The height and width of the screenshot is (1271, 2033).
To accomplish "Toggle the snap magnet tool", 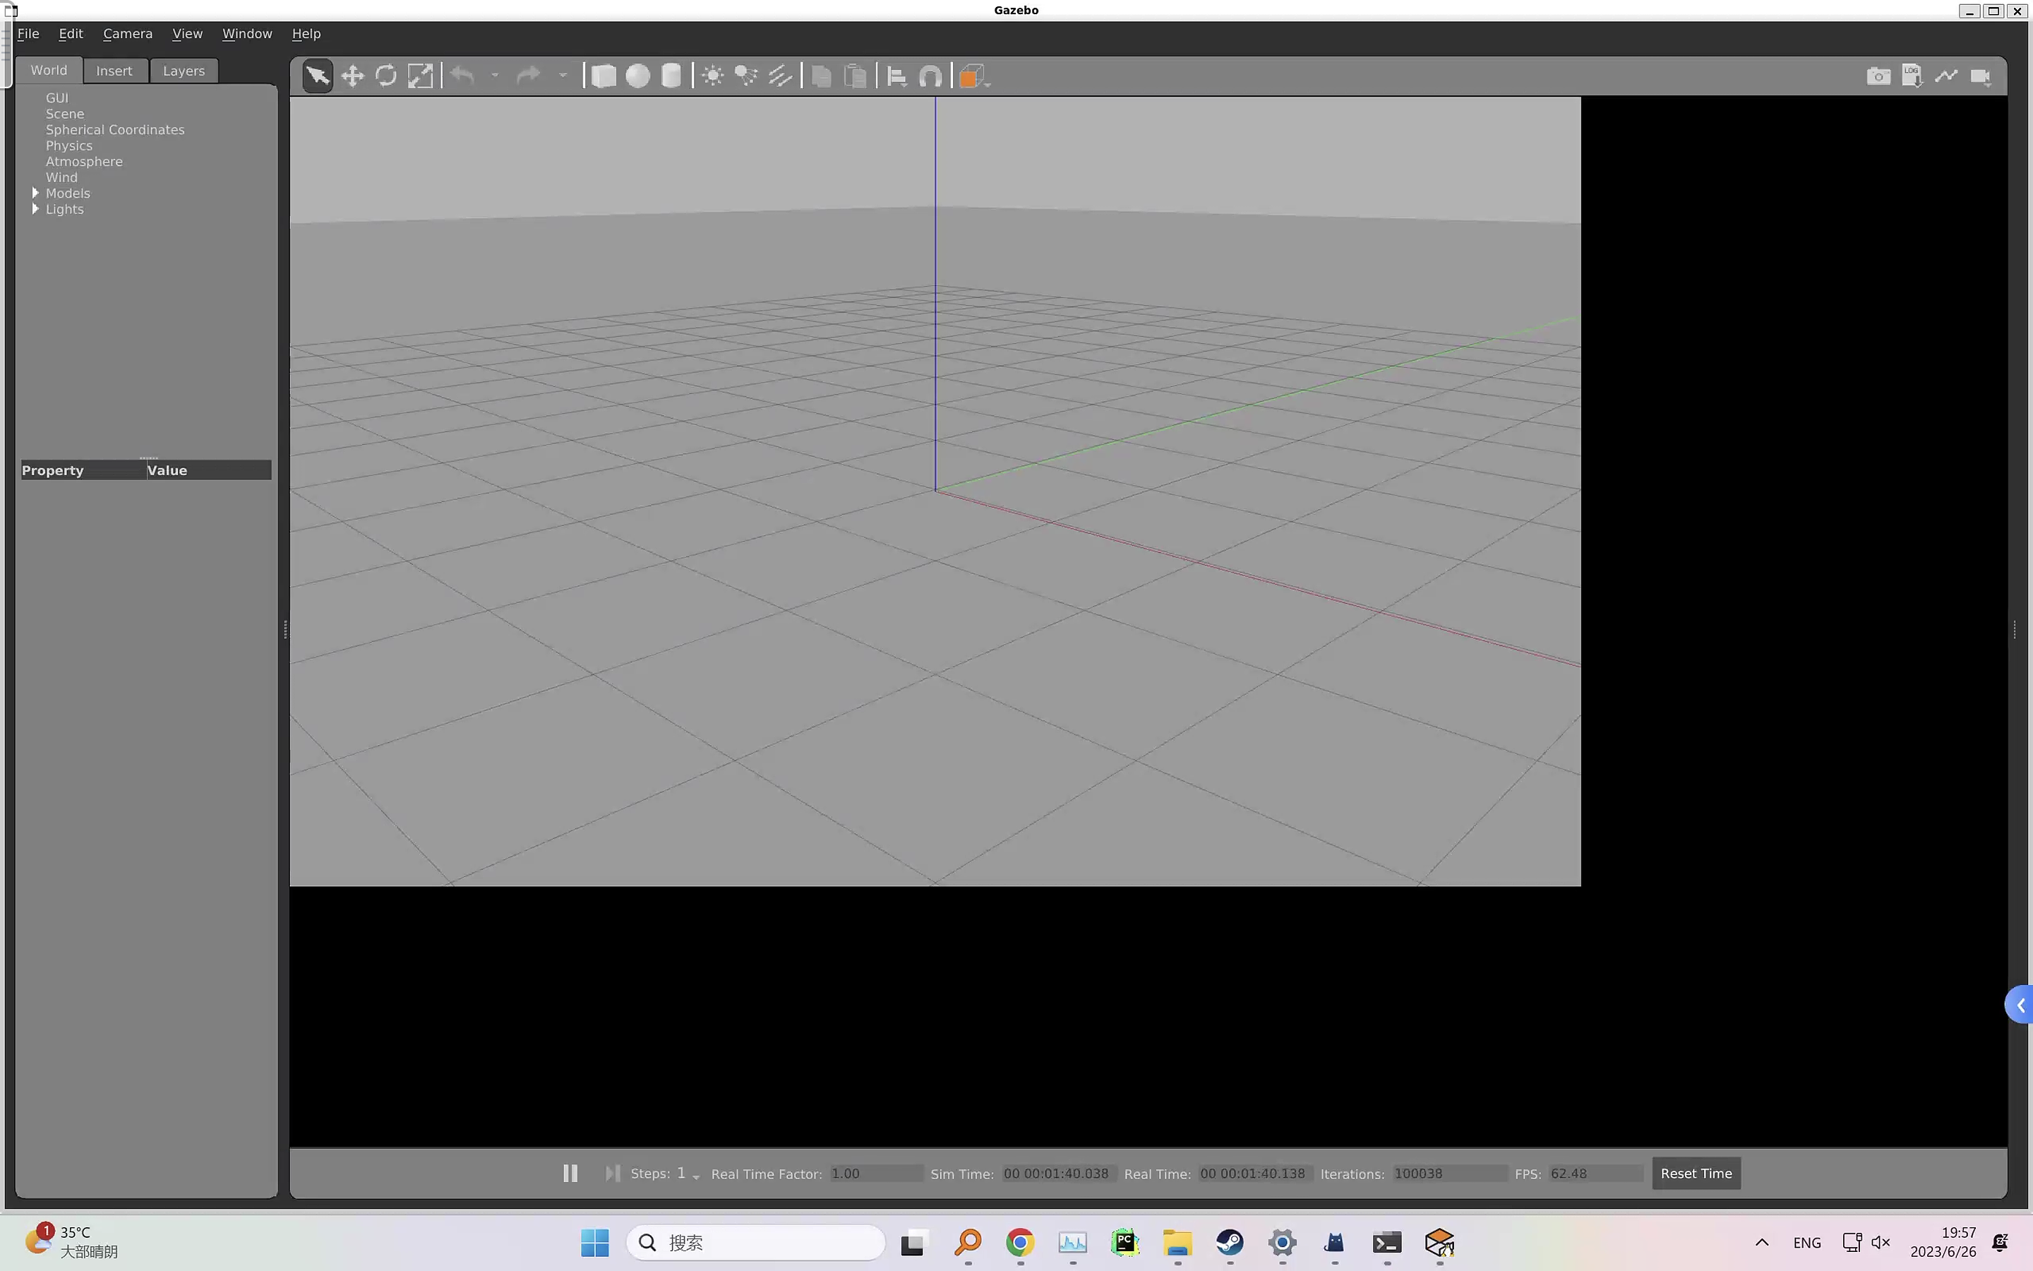I will pyautogui.click(x=931, y=76).
